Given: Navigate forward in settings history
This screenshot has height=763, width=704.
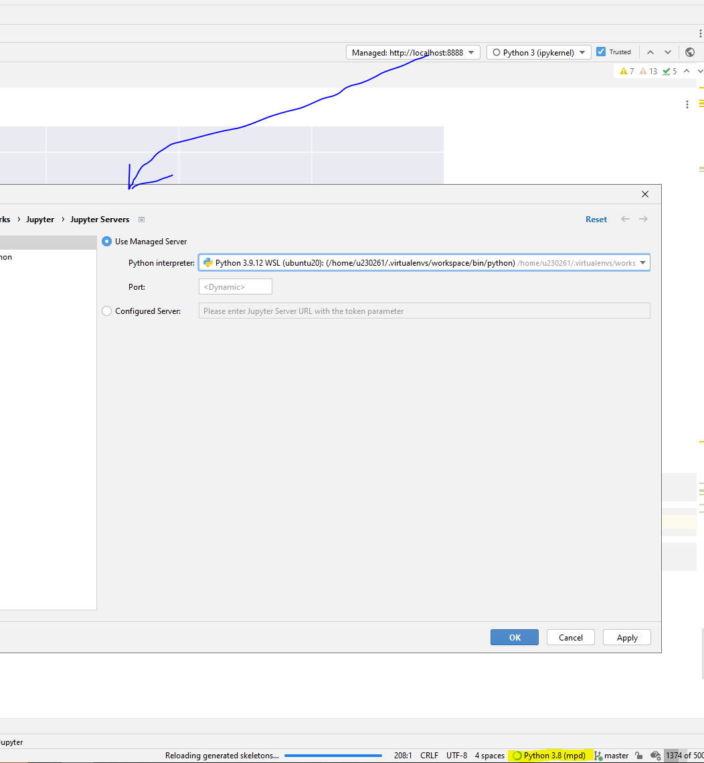Looking at the screenshot, I should point(643,219).
